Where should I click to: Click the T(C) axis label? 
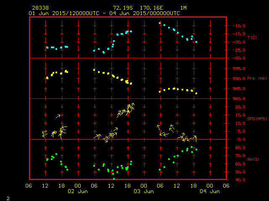pyautogui.click(x=252, y=37)
